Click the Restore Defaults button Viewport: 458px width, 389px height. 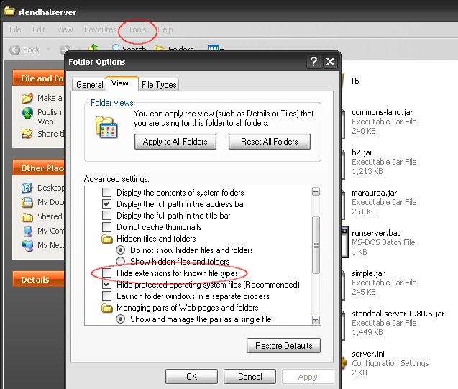[x=283, y=346]
